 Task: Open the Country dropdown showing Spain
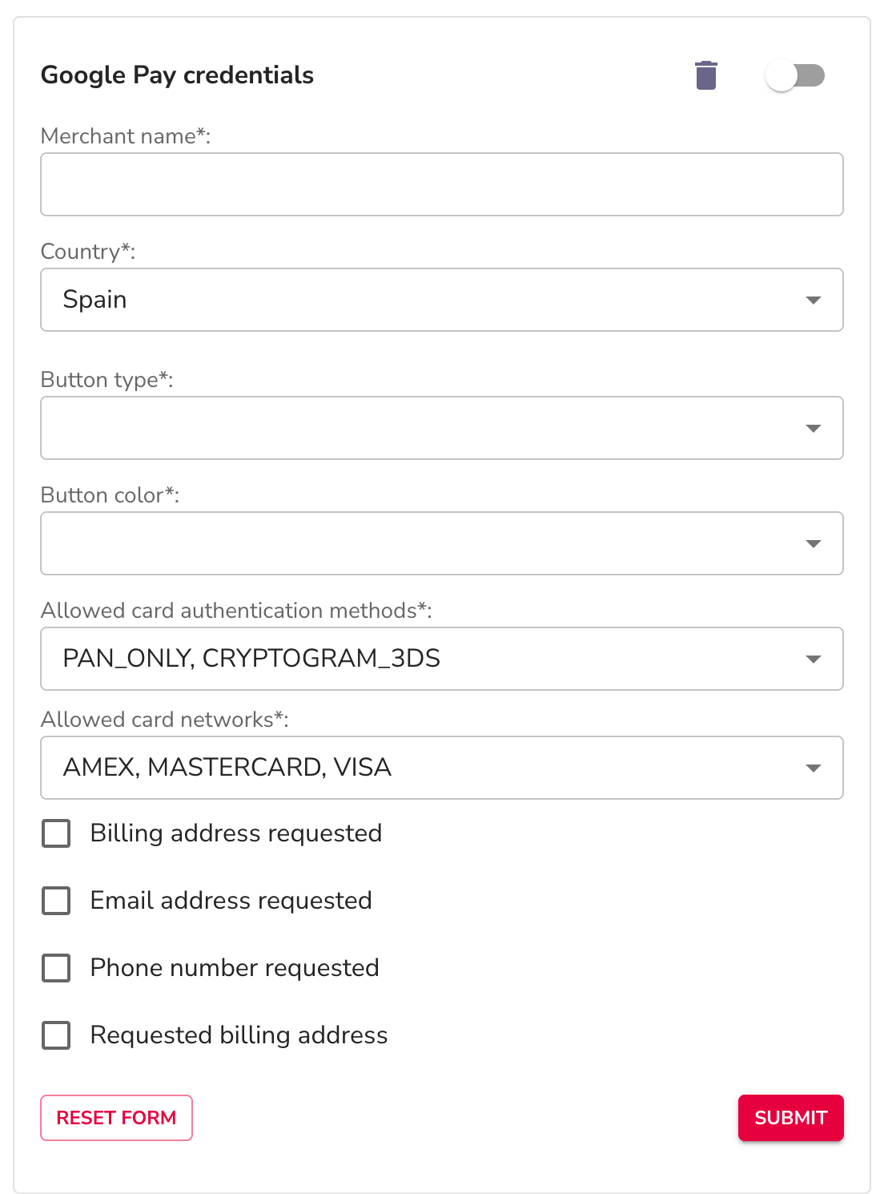pyautogui.click(x=442, y=300)
